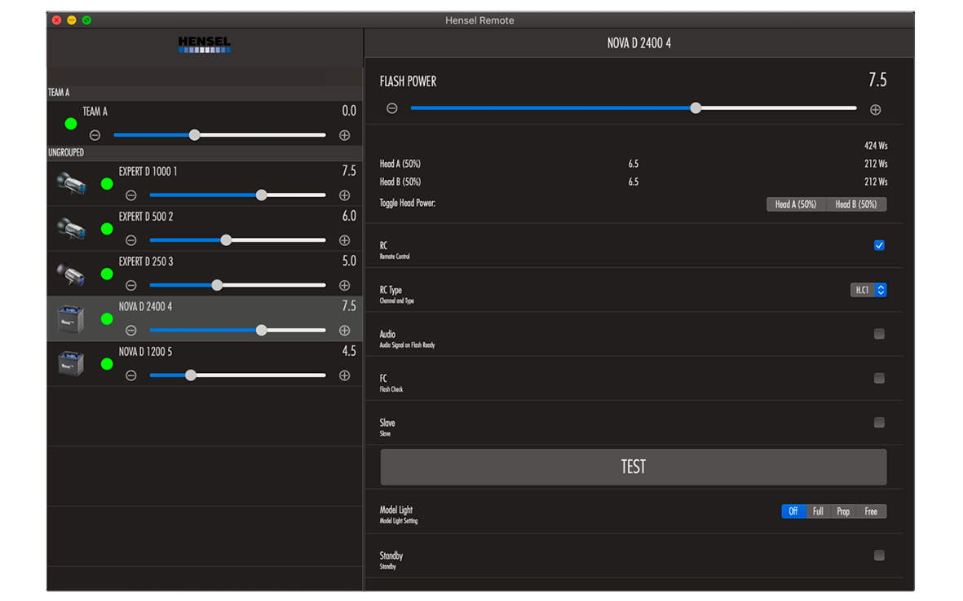Decrease power for EXPERT D 500 2
Screen dimensions: 963x601
131,240
